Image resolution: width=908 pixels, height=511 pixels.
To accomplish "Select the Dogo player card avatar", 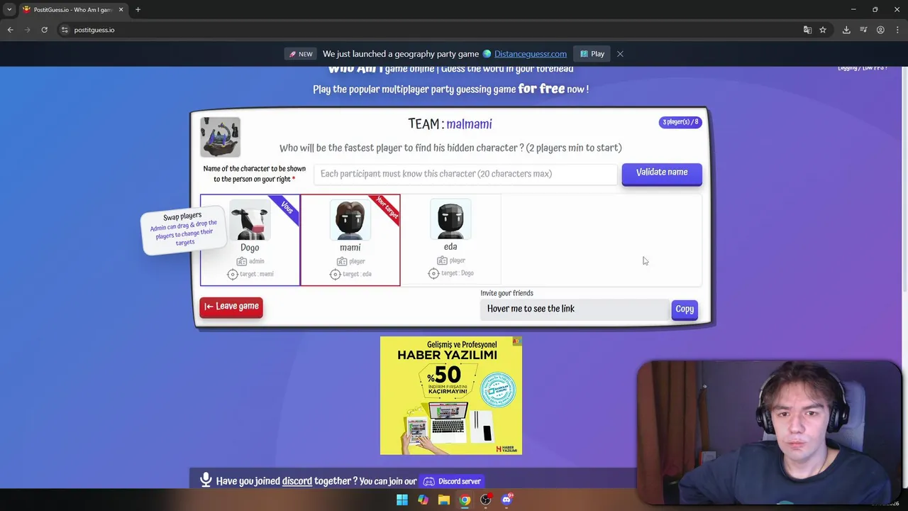I will point(250,219).
